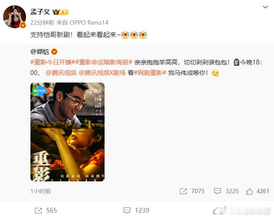Image resolution: width=274 pixels, height=218 pixels.
Task: Click the orange verified badge on avatar
Action: click(x=23, y=25)
